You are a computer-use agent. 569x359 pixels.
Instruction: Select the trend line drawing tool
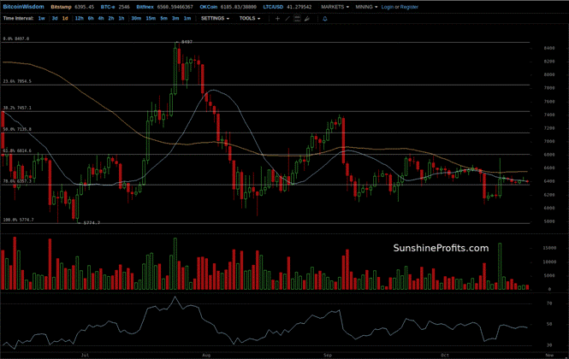coord(287,18)
